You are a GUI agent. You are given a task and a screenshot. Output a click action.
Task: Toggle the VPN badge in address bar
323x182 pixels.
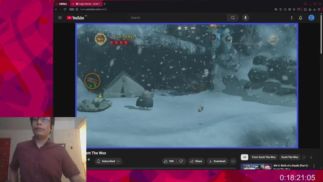(72, 9)
